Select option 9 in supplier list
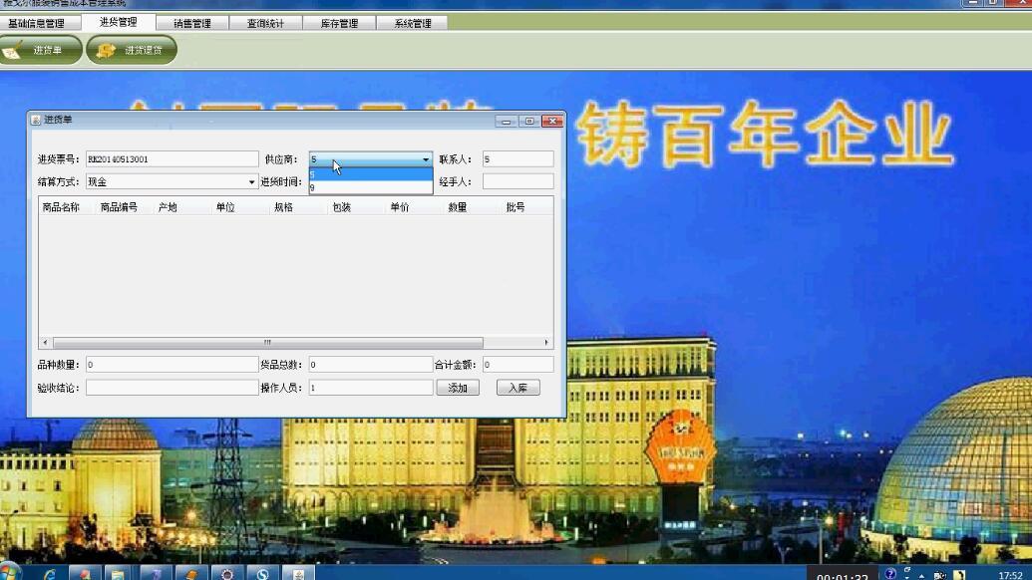The width and height of the screenshot is (1032, 580). click(371, 187)
